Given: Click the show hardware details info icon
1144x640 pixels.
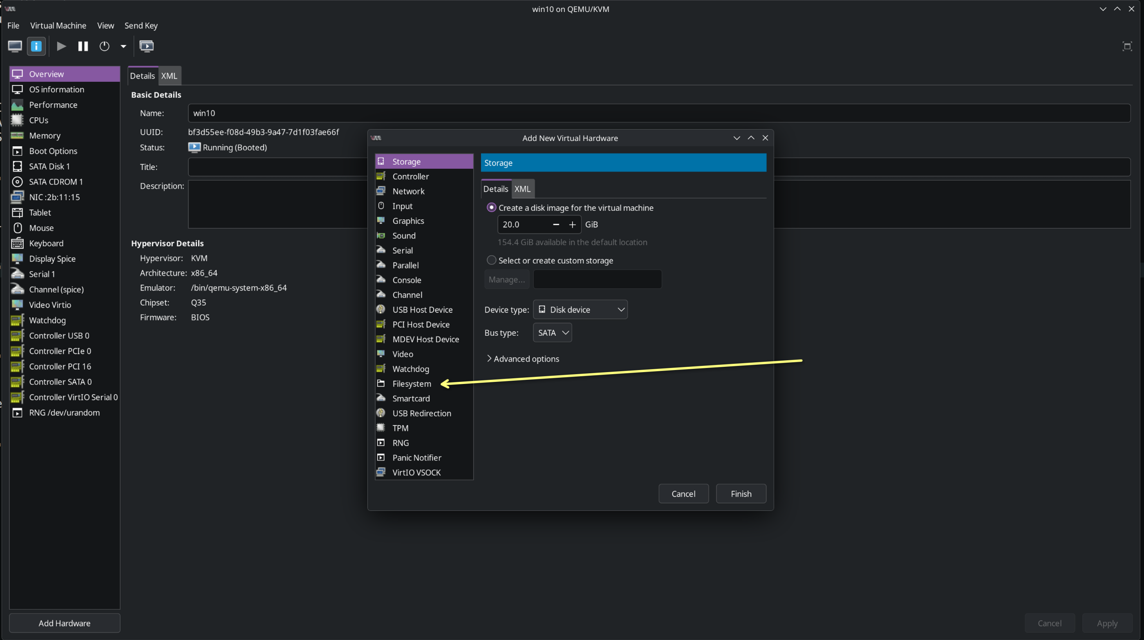Looking at the screenshot, I should pyautogui.click(x=36, y=46).
